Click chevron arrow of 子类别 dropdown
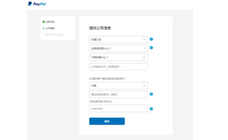 click(144, 57)
